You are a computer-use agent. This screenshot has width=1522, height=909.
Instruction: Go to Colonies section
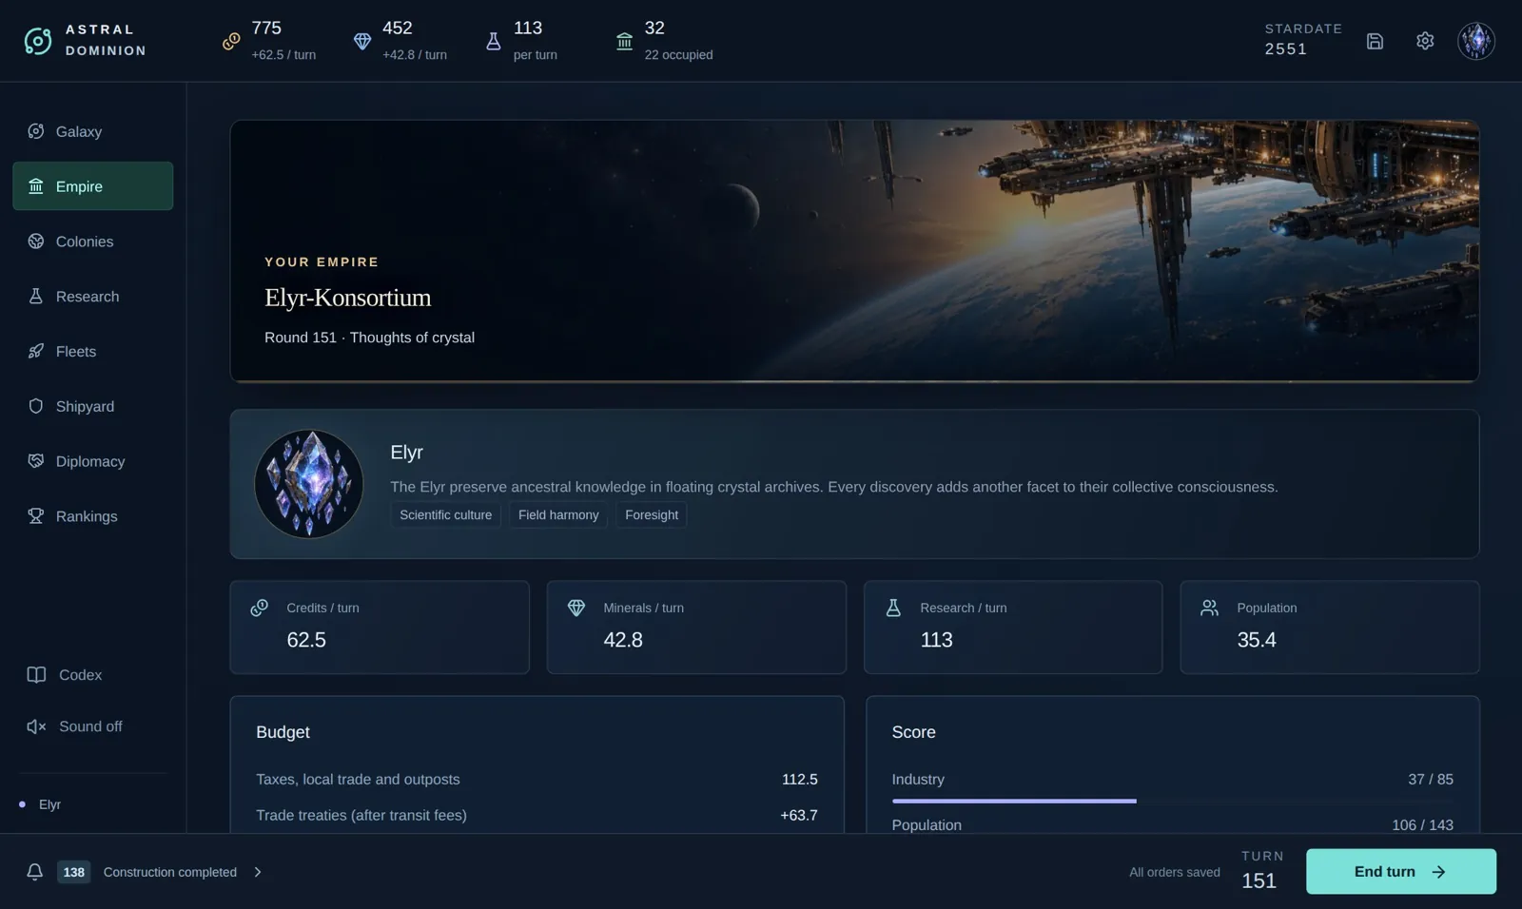click(92, 242)
